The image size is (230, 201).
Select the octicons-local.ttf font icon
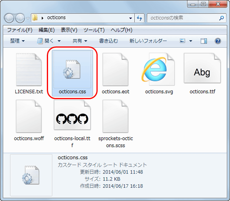[x=72, y=115]
